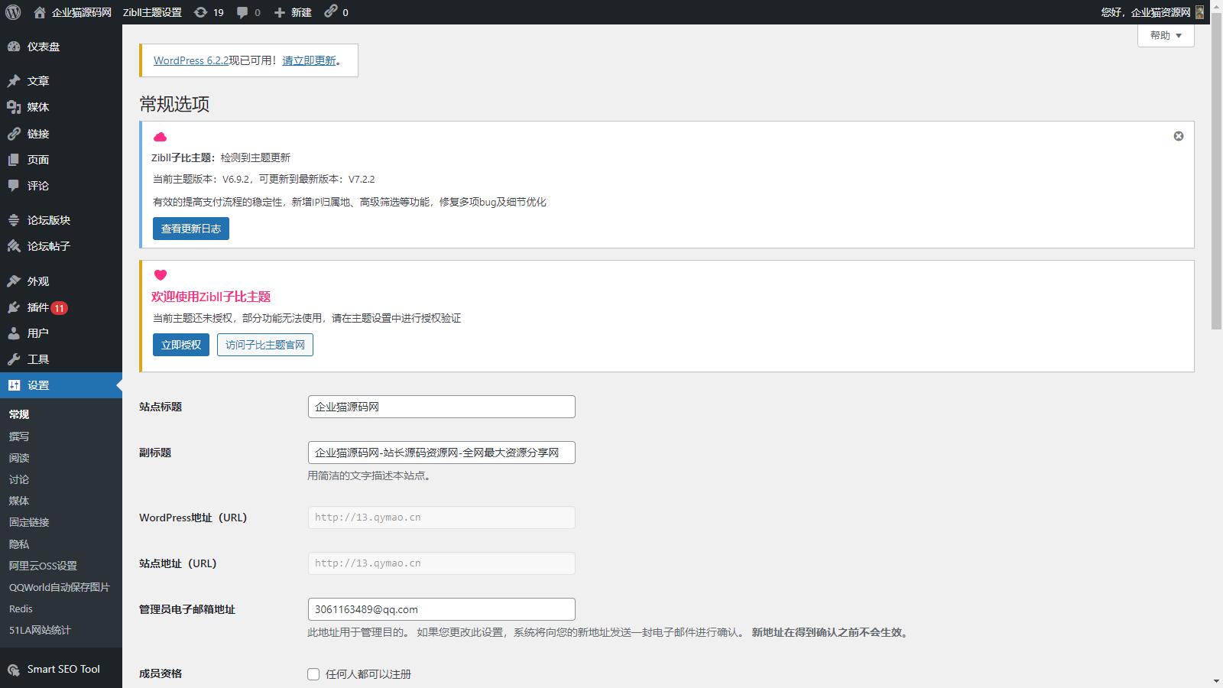Click the user avatar in top-right corner
This screenshot has height=688, width=1223.
click(x=1199, y=12)
